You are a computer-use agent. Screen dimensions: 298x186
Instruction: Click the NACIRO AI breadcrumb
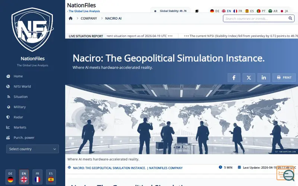(113, 18)
